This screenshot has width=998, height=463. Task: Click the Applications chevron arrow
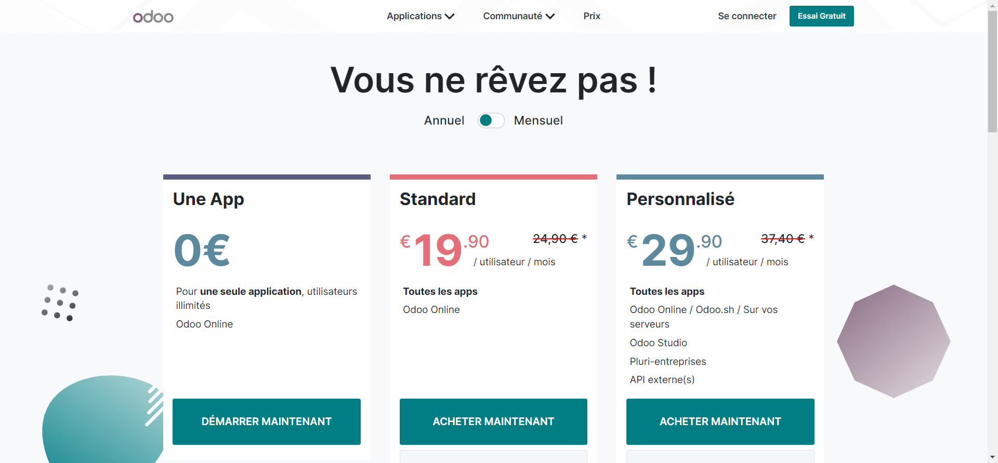(x=450, y=17)
